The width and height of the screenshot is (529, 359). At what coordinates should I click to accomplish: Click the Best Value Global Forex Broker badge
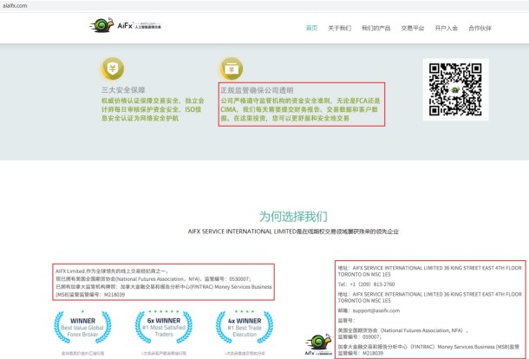pyautogui.click(x=82, y=327)
